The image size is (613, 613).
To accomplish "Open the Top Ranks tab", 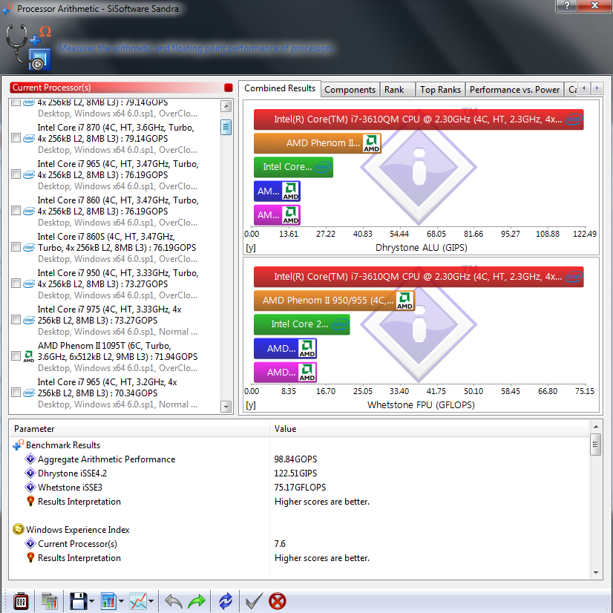I will (x=441, y=90).
